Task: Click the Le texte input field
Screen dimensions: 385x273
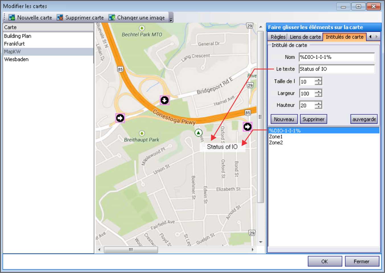Action: pyautogui.click(x=337, y=69)
